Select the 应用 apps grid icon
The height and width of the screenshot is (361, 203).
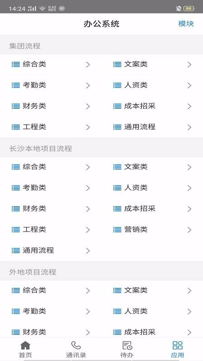(177, 345)
